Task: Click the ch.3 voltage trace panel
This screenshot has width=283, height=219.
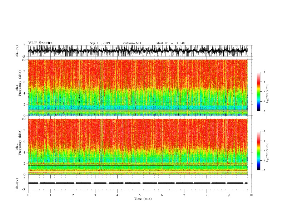Action: click(x=140, y=184)
